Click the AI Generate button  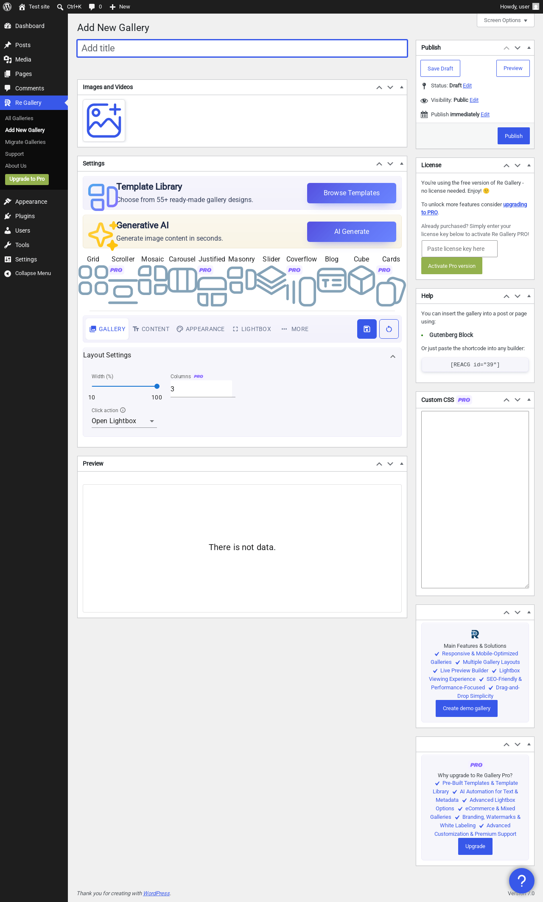[352, 232]
